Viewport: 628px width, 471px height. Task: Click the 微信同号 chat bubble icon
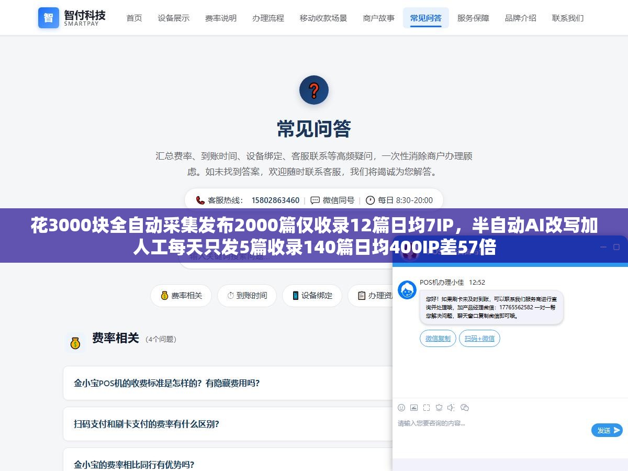[x=315, y=200]
